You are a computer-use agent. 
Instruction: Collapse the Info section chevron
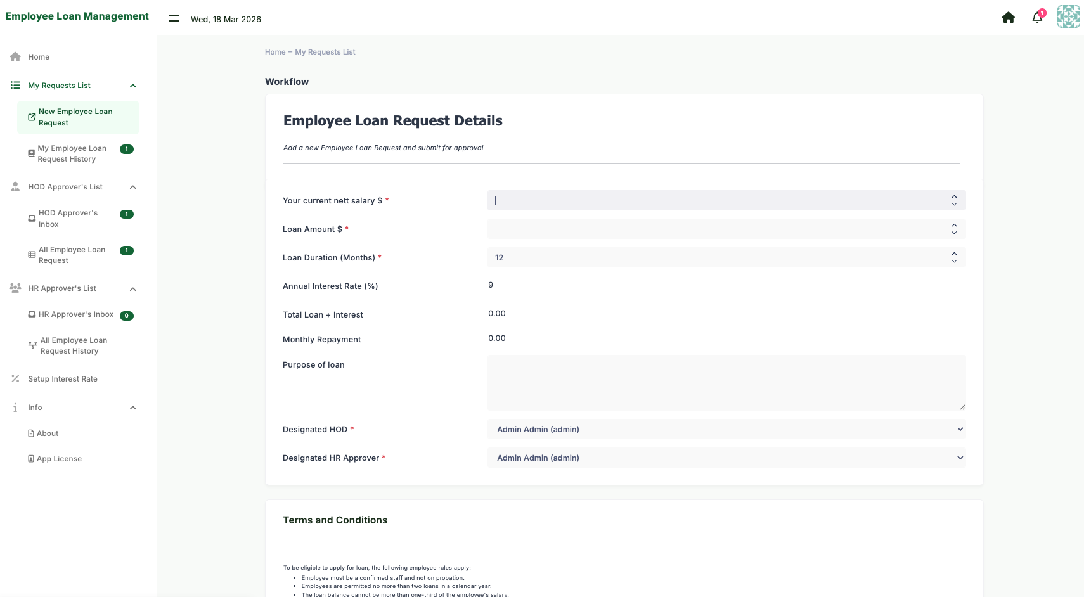(133, 408)
